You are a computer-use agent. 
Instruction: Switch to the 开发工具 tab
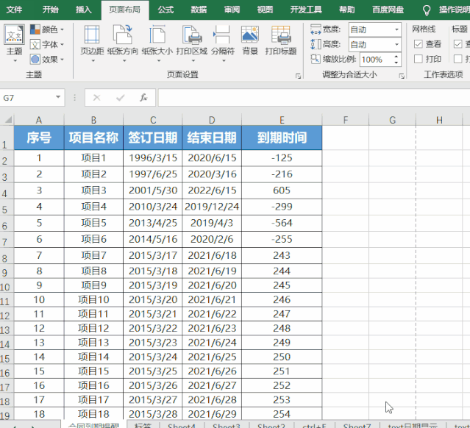coord(306,10)
